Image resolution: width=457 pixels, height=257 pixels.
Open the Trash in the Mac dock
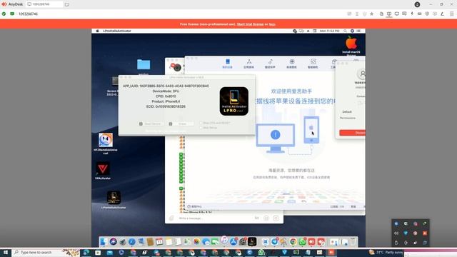353,241
